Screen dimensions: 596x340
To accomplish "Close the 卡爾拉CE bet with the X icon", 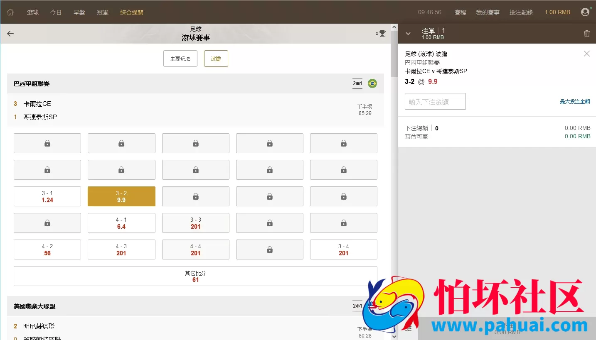I will [586, 54].
